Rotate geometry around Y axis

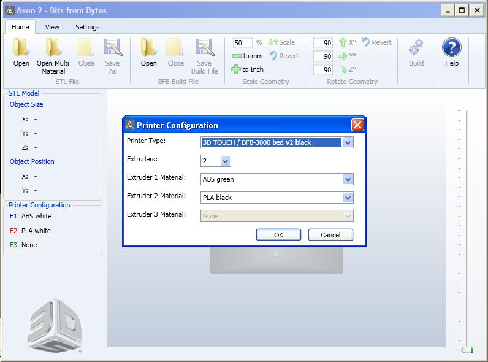pos(347,56)
